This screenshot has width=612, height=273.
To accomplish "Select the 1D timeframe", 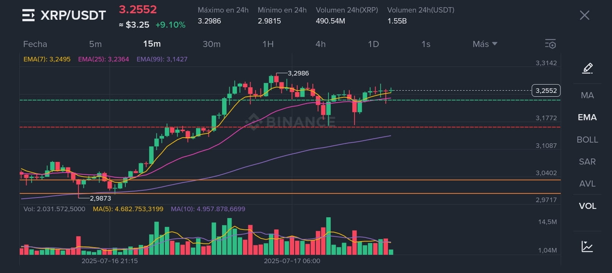I will (374, 44).
